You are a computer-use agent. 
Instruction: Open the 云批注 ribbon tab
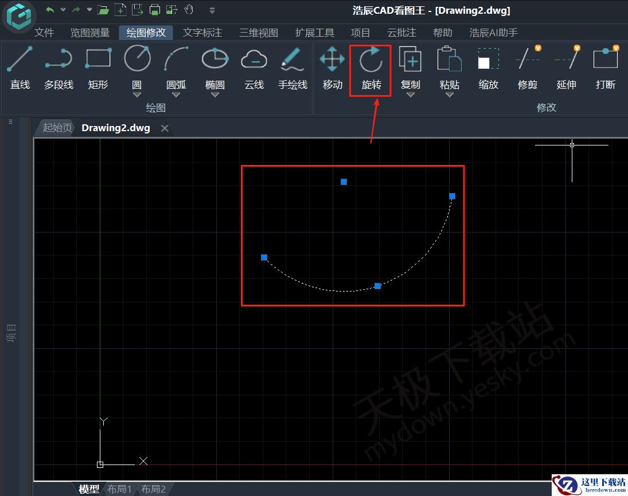[x=401, y=33]
